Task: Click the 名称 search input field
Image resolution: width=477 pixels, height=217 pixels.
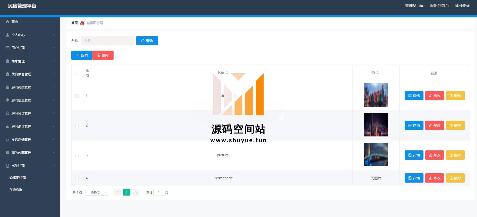Action: (x=107, y=41)
